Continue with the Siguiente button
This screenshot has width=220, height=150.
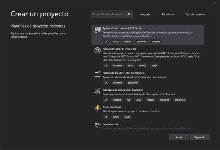200,137
